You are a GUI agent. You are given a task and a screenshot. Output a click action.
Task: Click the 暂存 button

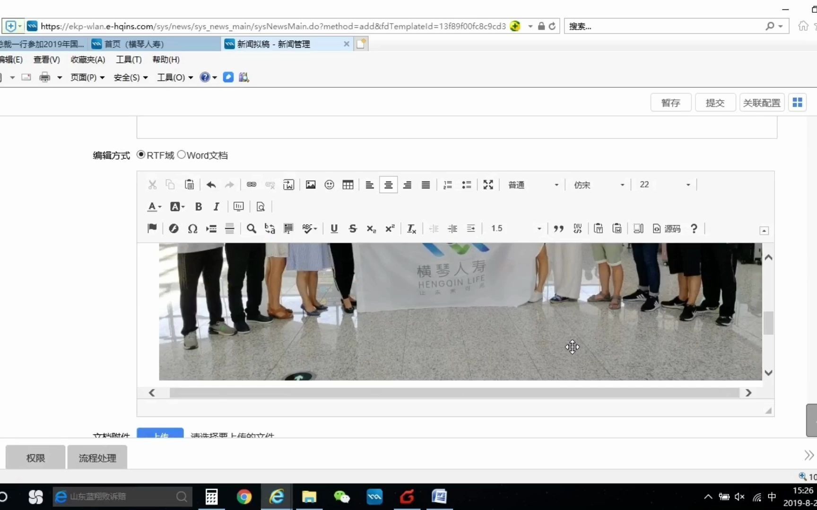click(670, 102)
